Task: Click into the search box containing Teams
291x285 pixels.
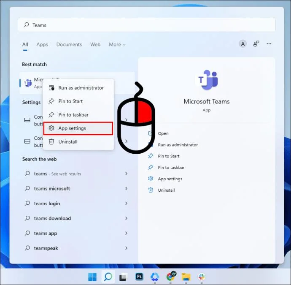Action: tap(147, 25)
